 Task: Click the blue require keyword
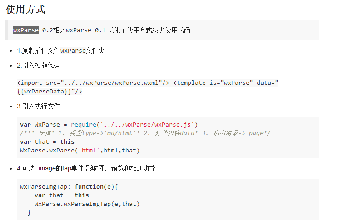point(84,124)
